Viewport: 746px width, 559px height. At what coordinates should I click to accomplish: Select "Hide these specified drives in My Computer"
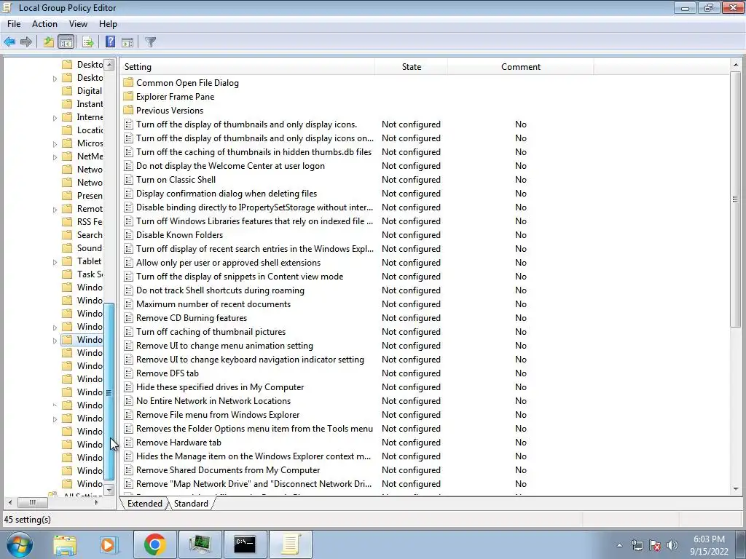point(220,387)
